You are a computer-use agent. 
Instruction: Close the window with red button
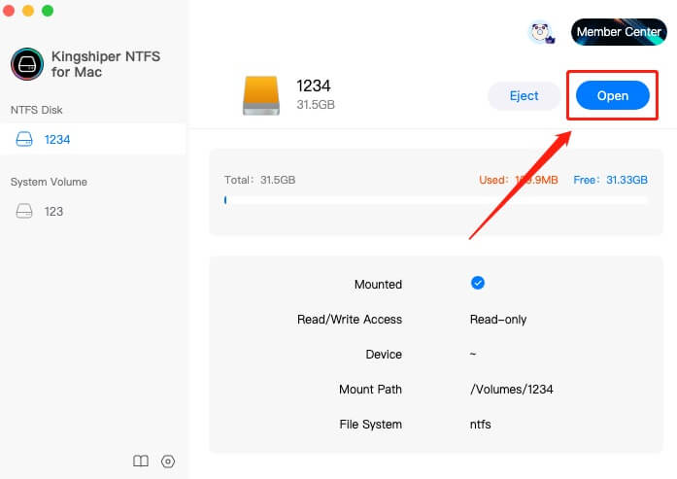click(x=9, y=11)
